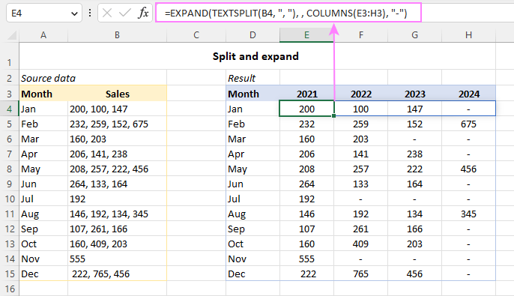Image resolution: width=514 pixels, height=296 pixels.
Task: Click cell with '160, 203'
Action: click(118, 139)
